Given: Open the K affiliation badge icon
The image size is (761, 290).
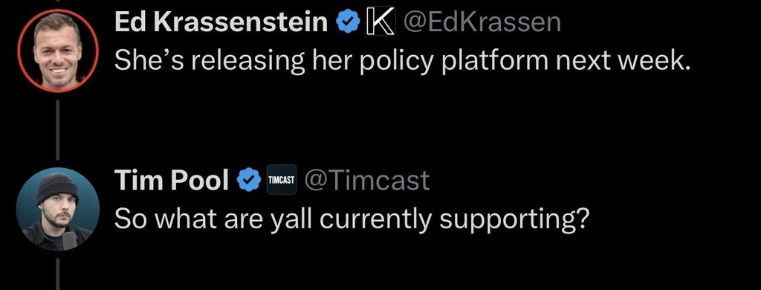Looking at the screenshot, I should tap(380, 22).
